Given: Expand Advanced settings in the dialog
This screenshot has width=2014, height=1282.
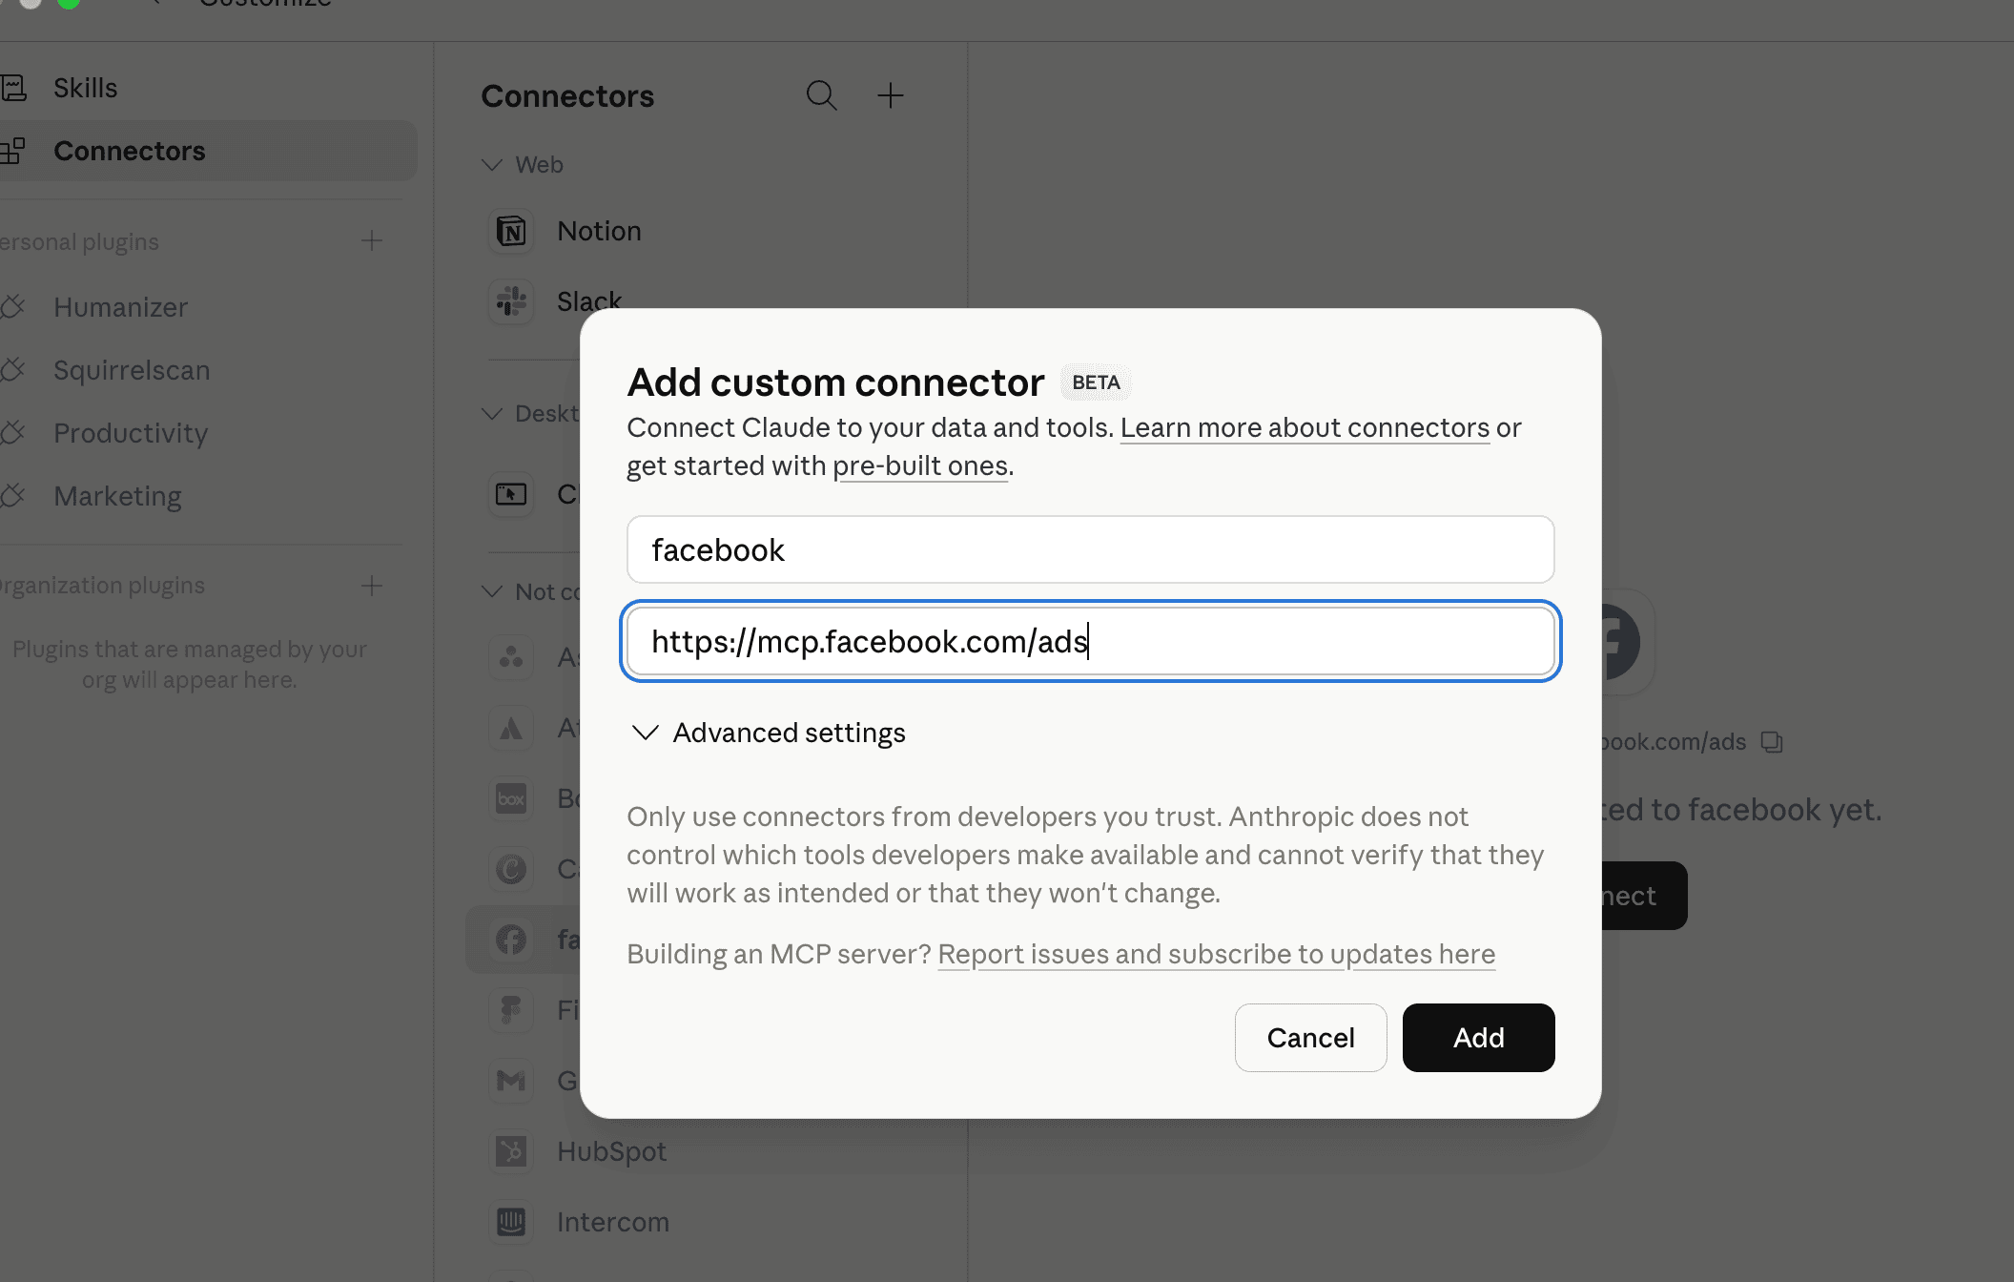Looking at the screenshot, I should 769,733.
